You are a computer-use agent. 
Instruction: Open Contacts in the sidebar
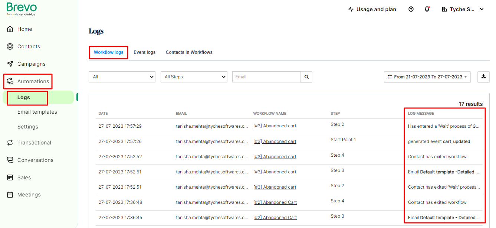coord(29,46)
